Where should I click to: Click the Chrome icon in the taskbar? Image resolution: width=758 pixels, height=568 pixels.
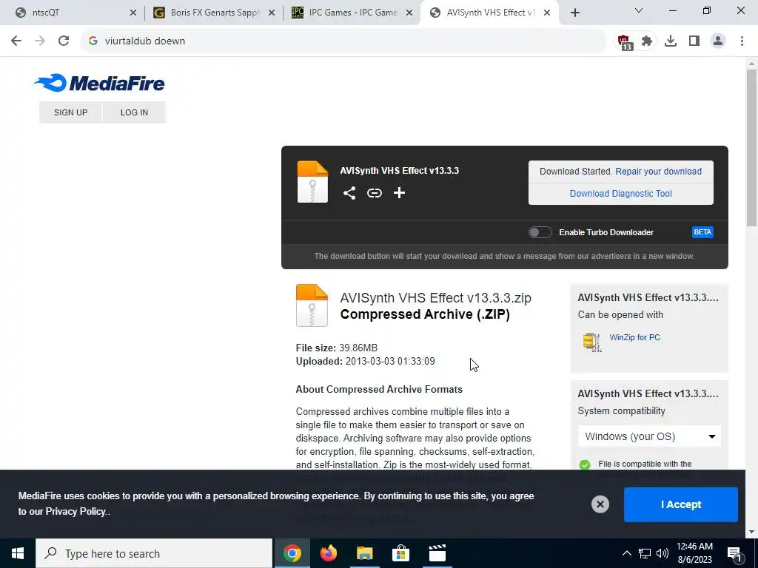click(x=292, y=553)
